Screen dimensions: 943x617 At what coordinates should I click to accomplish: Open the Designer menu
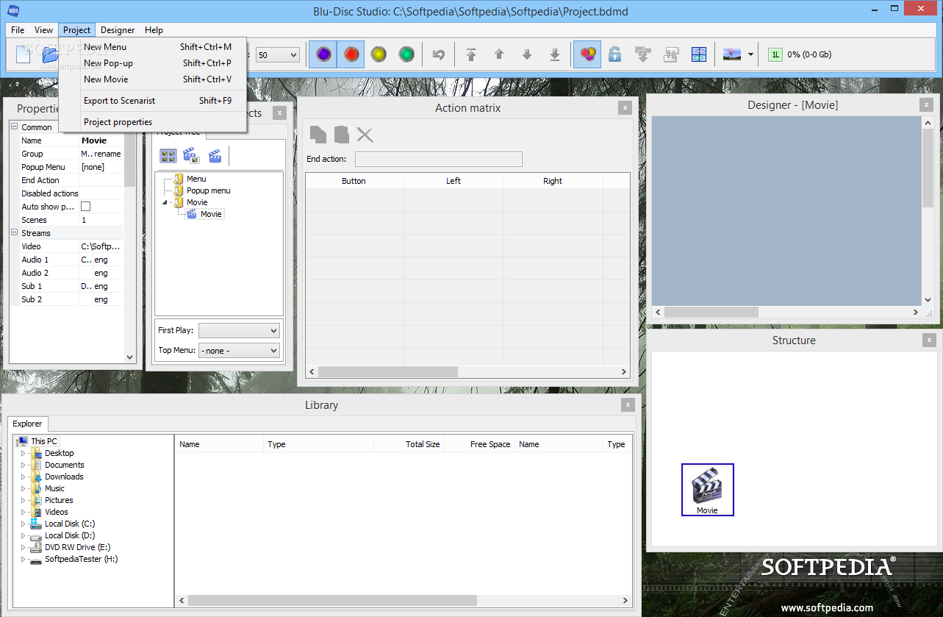tap(118, 30)
